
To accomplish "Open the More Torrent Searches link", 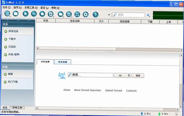I will point(87,90).
